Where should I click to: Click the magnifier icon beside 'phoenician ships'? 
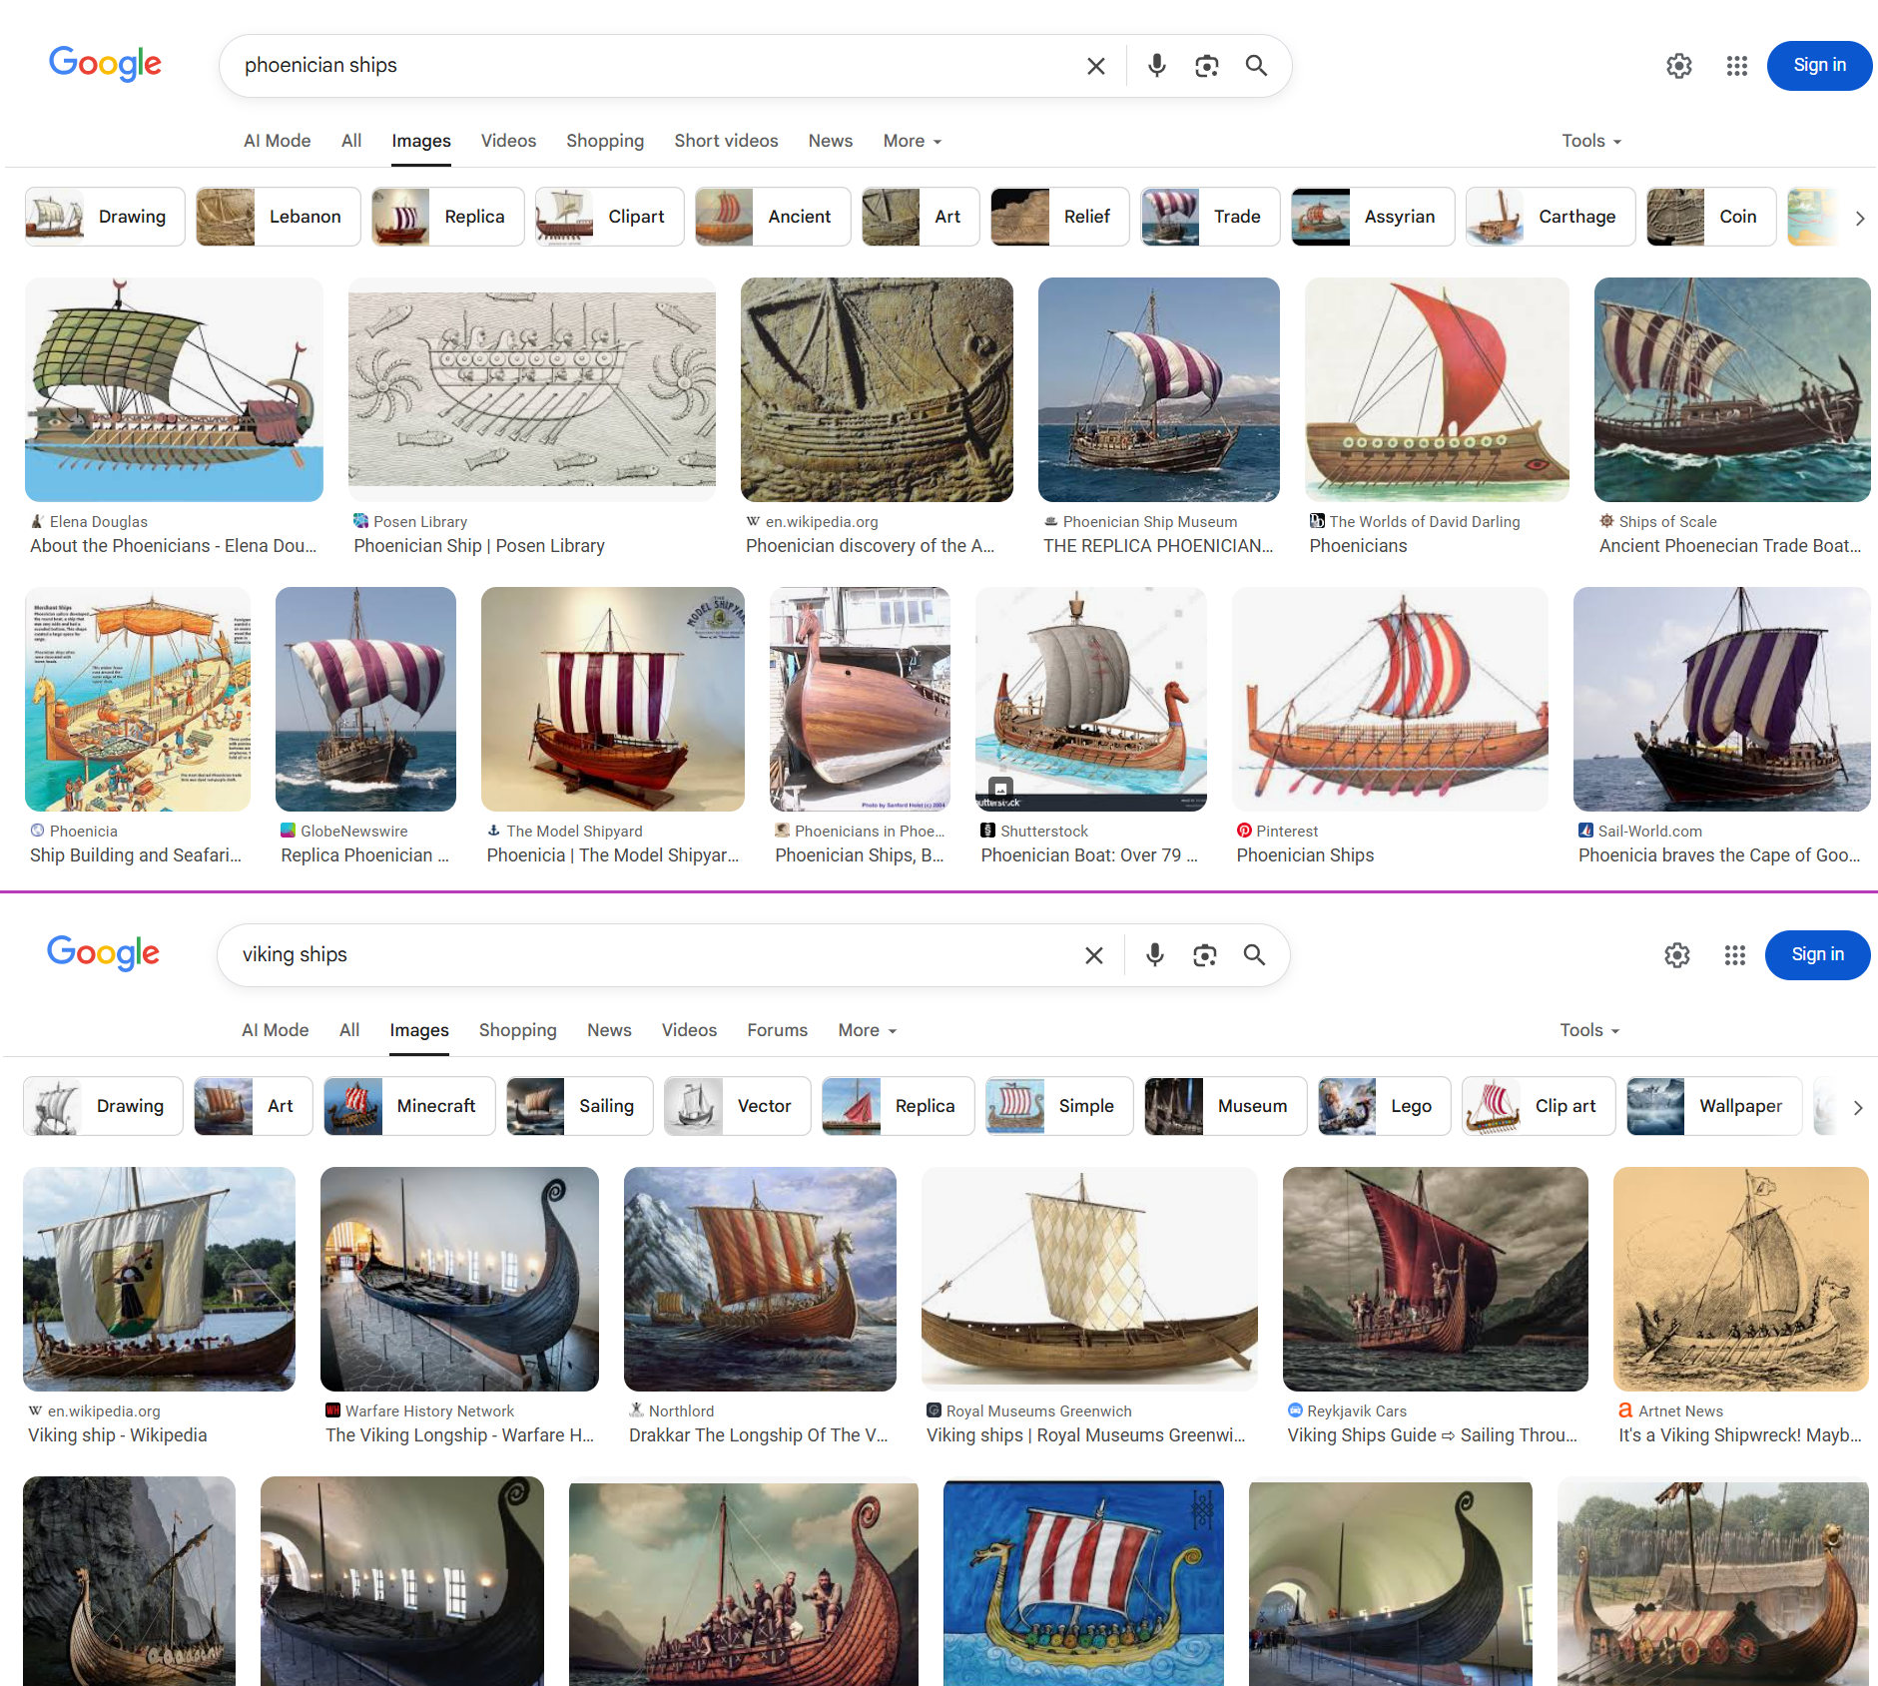pos(1256,66)
